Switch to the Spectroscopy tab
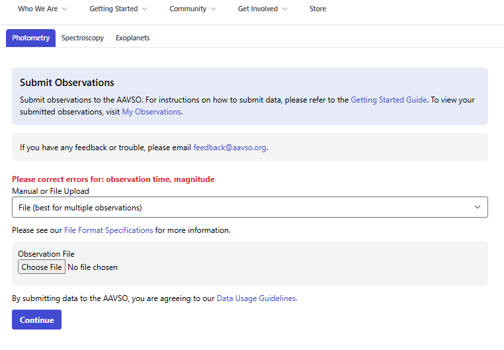This screenshot has height=350, width=504. click(83, 38)
